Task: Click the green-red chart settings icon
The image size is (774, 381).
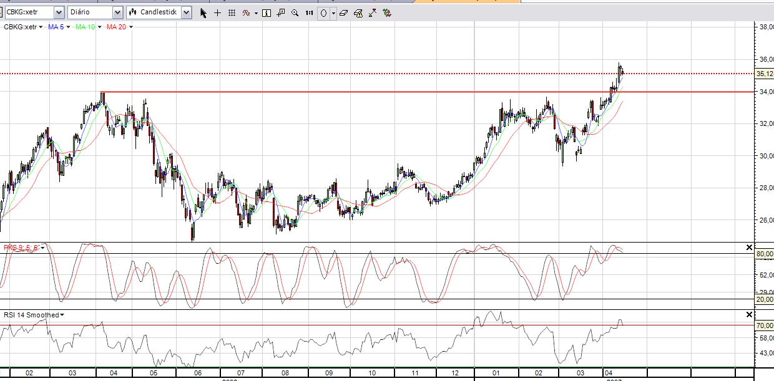Action: coord(387,12)
